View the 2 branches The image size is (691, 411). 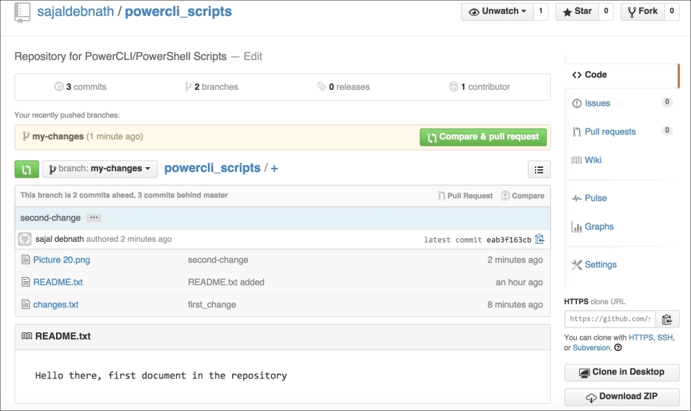211,87
